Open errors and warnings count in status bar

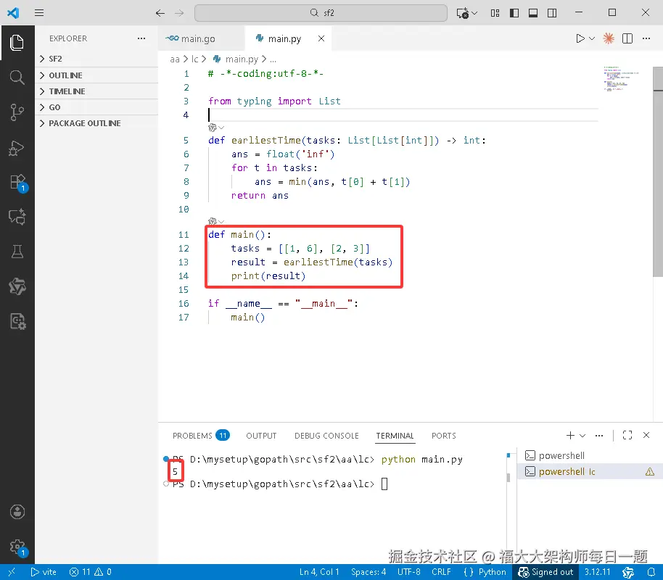coord(91,572)
